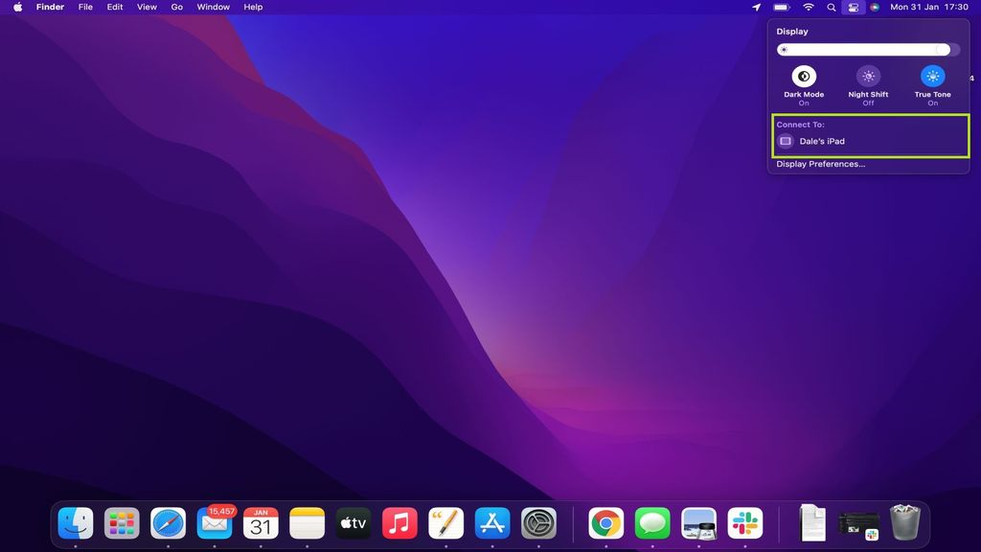Open Spotlight search
The height and width of the screenshot is (552, 981).
831,7
